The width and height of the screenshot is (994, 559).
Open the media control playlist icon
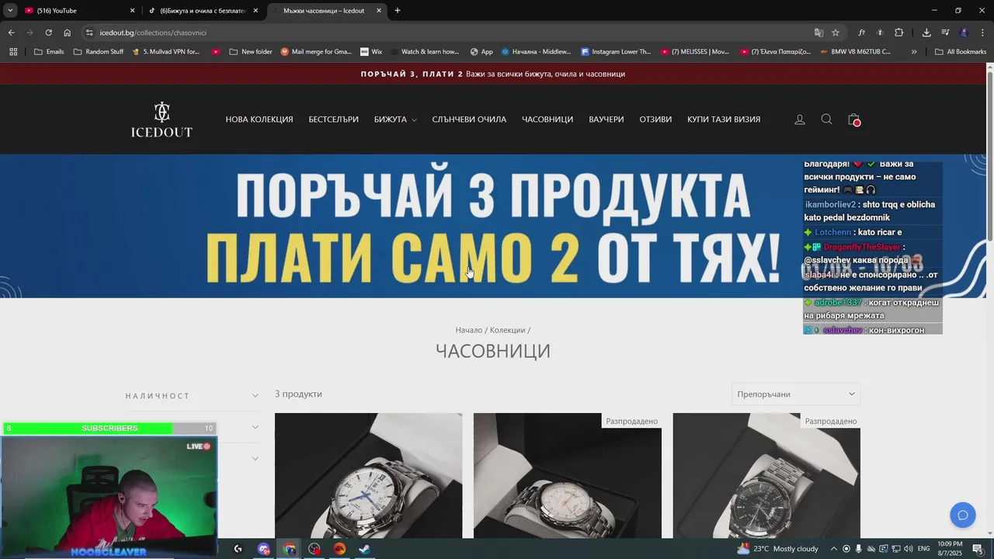(945, 33)
